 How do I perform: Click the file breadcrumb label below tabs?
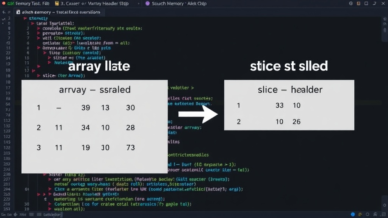[x=61, y=12]
